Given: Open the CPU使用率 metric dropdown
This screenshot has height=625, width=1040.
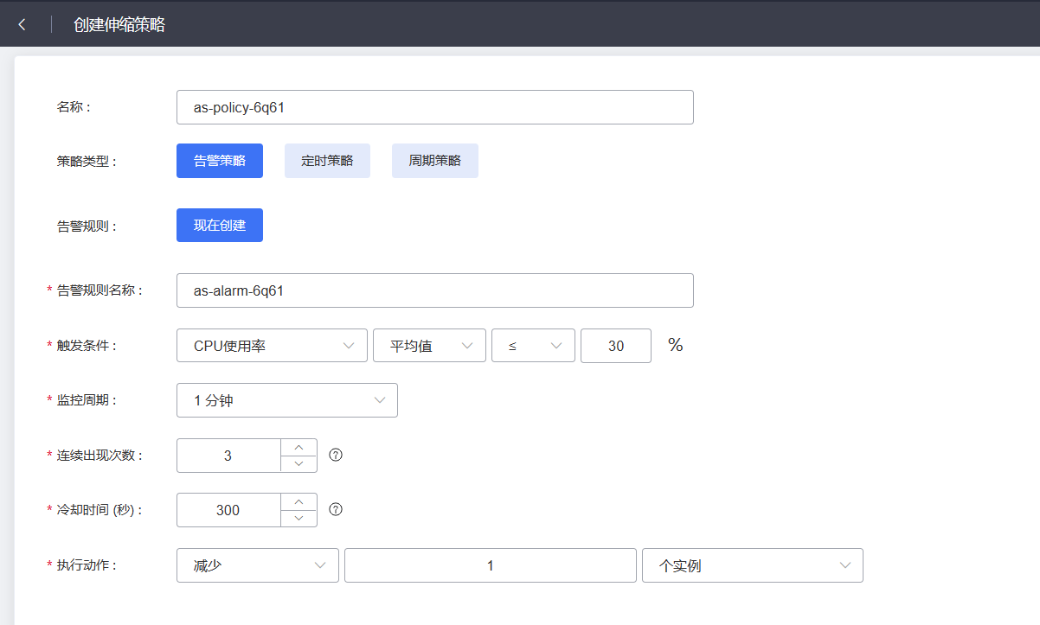Looking at the screenshot, I should point(272,346).
